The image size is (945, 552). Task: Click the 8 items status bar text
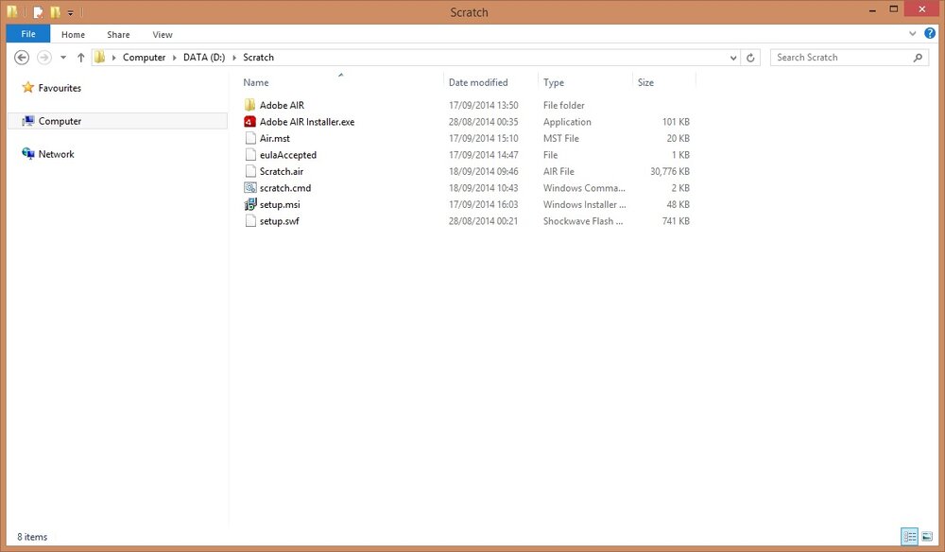tap(32, 536)
